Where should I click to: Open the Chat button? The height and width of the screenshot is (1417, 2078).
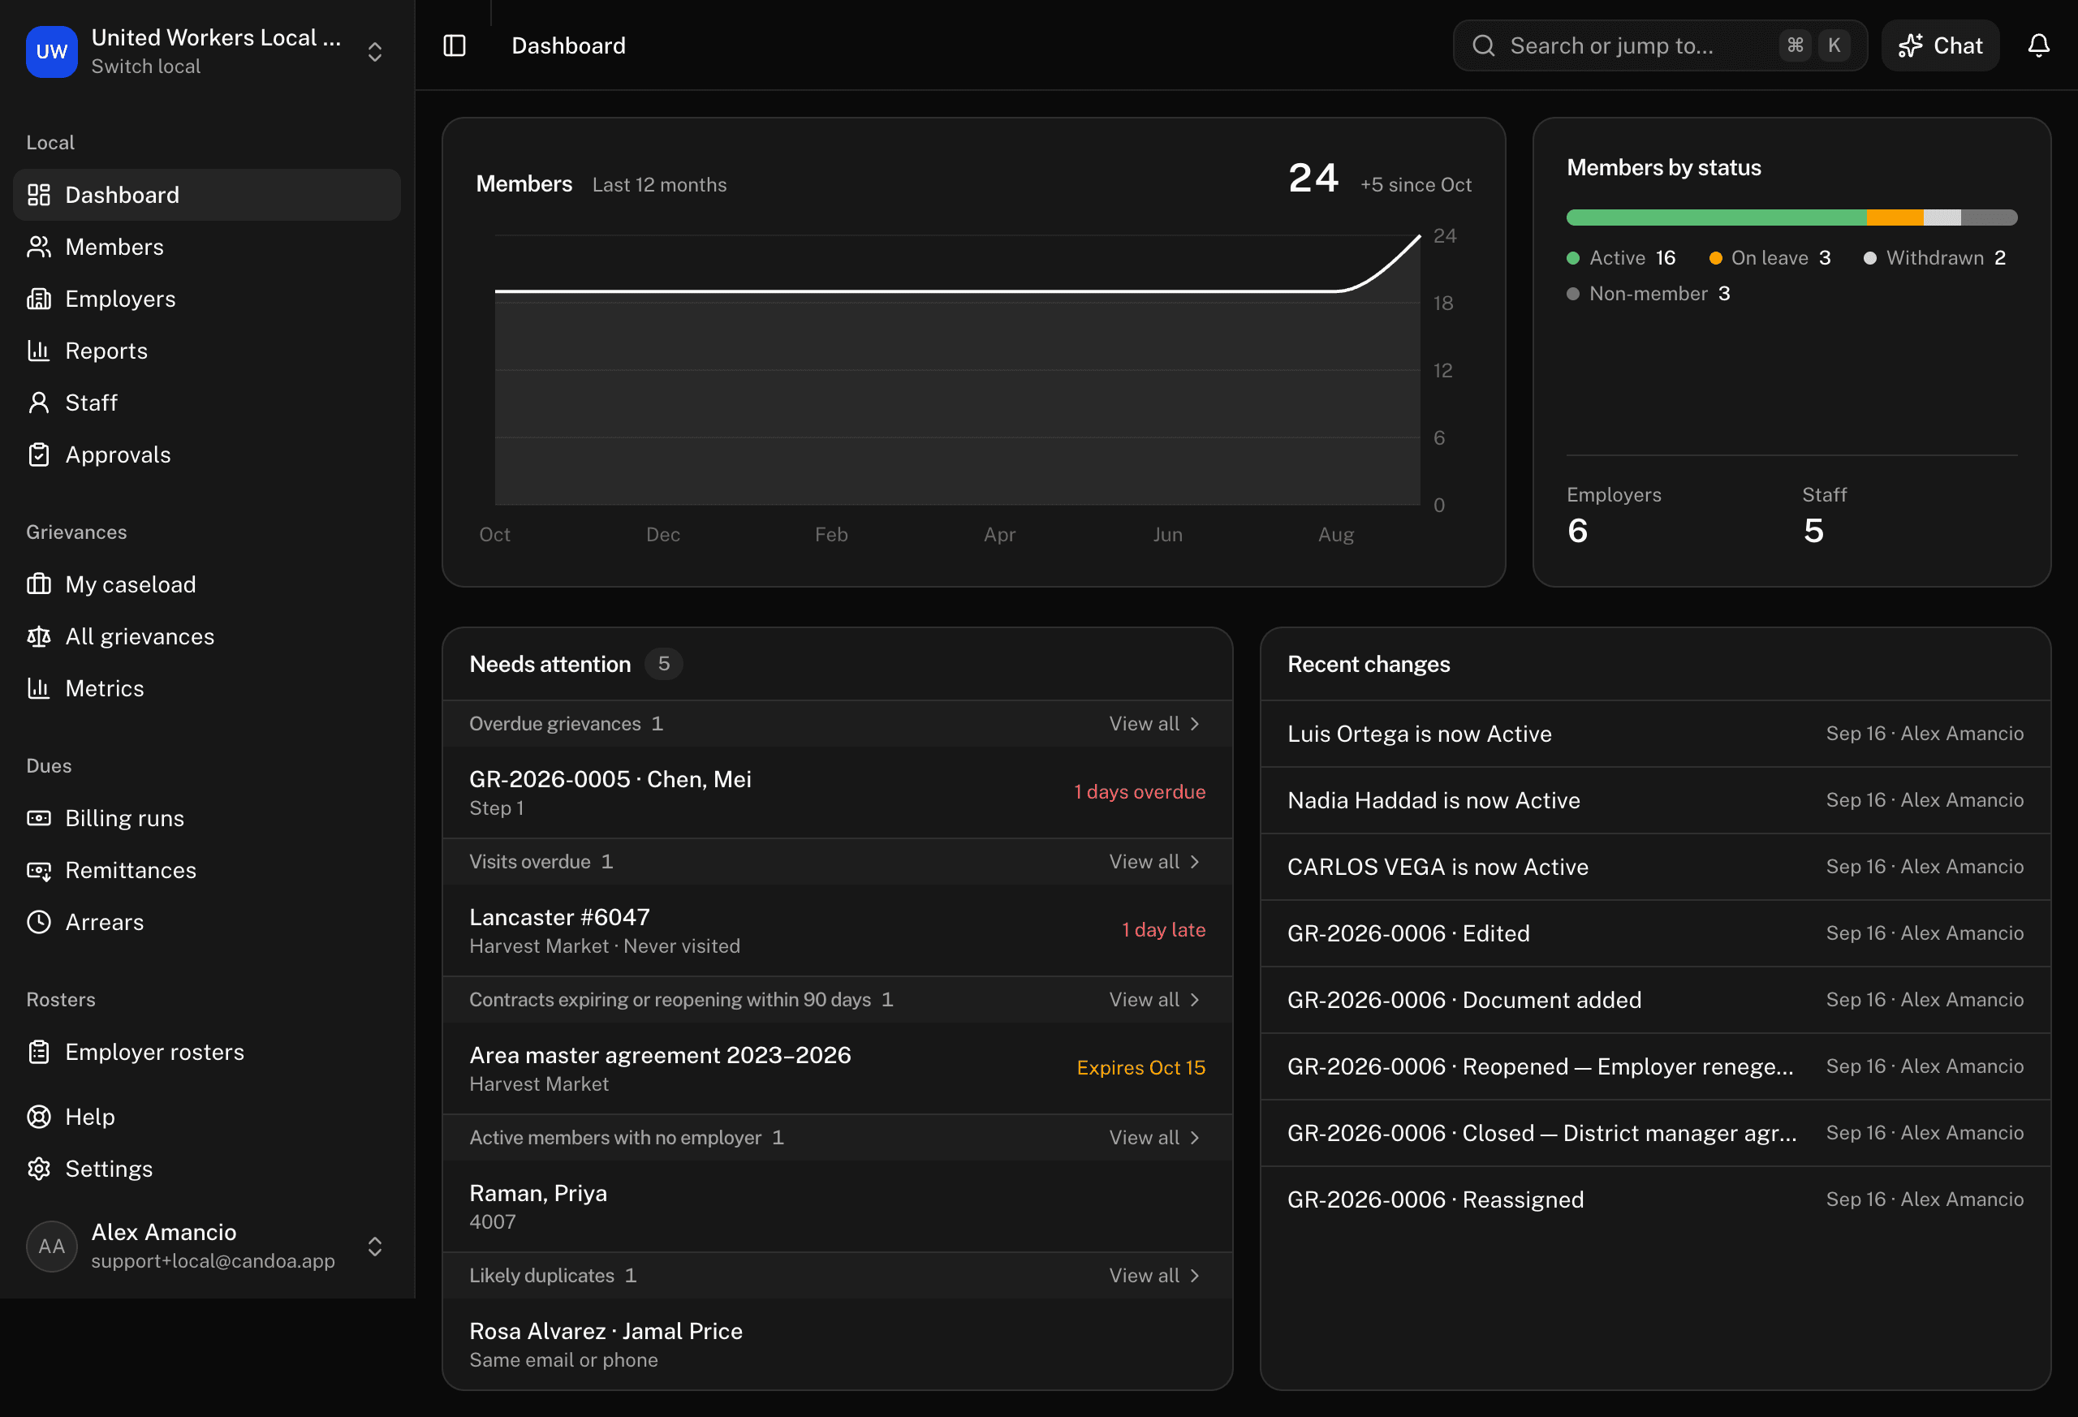tap(1939, 45)
